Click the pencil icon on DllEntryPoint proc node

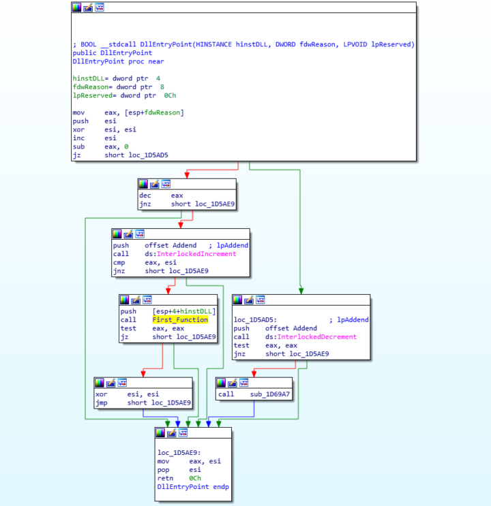[88, 7]
